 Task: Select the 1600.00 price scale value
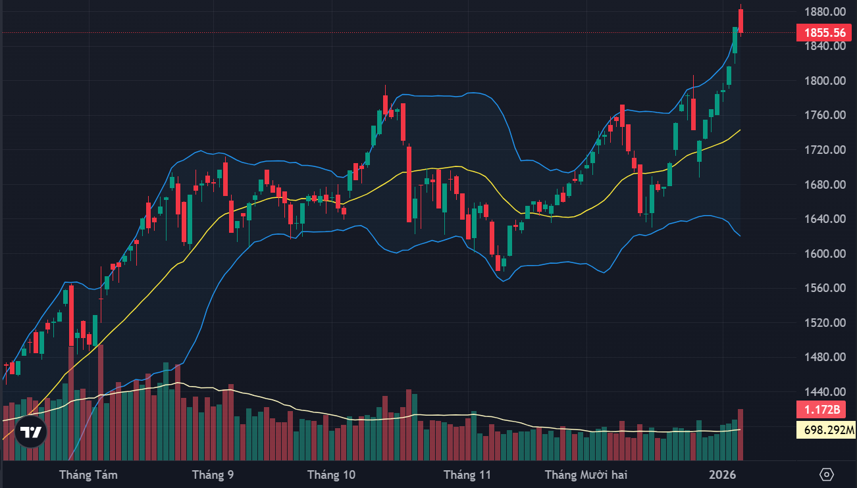coord(824,254)
